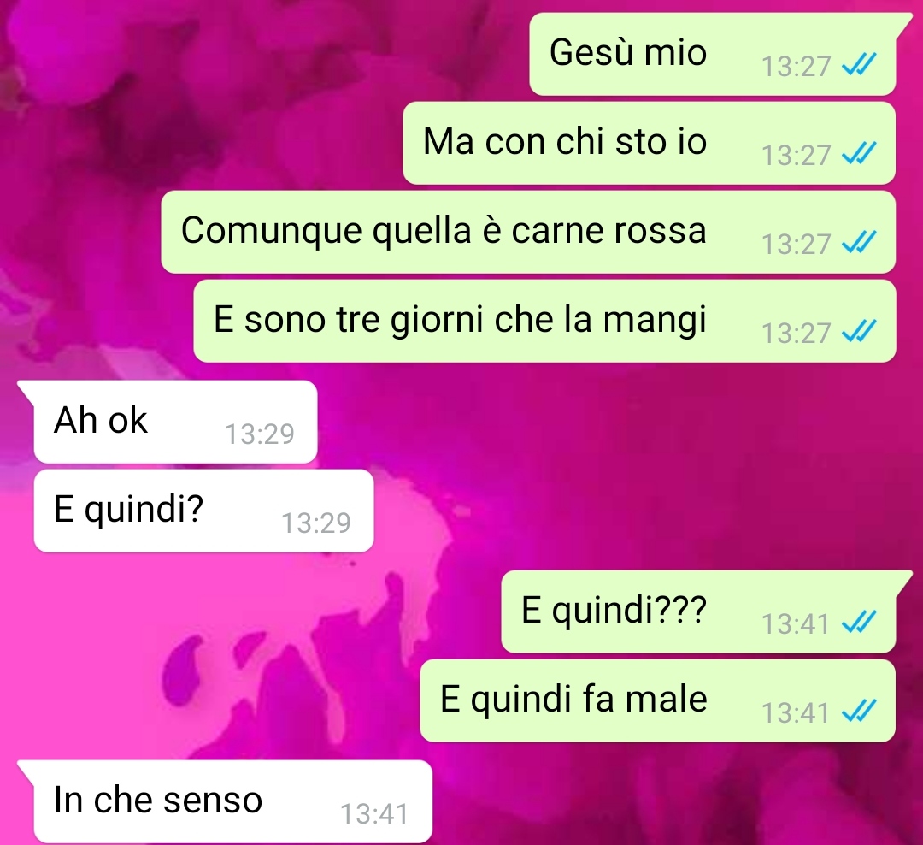
Task: Select the 'Comunque quella è carne rossa' message
Action: pyautogui.click(x=529, y=232)
